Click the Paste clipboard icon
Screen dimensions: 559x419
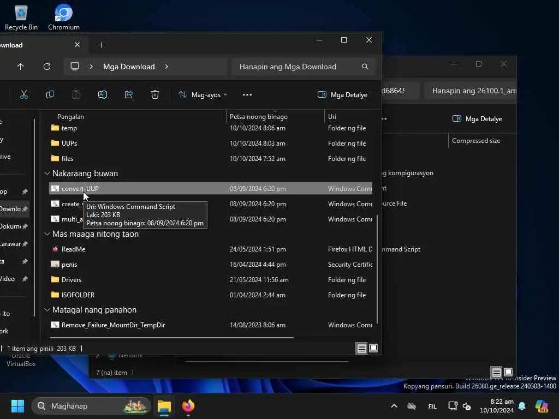[76, 95]
